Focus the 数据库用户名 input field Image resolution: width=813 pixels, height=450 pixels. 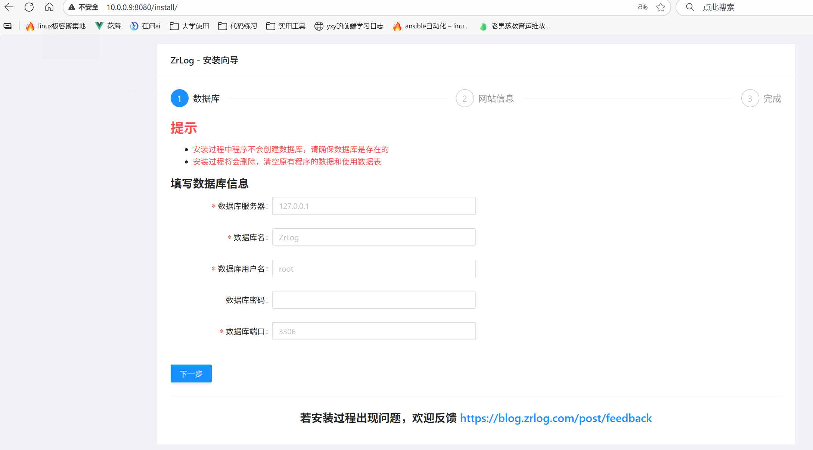point(374,269)
